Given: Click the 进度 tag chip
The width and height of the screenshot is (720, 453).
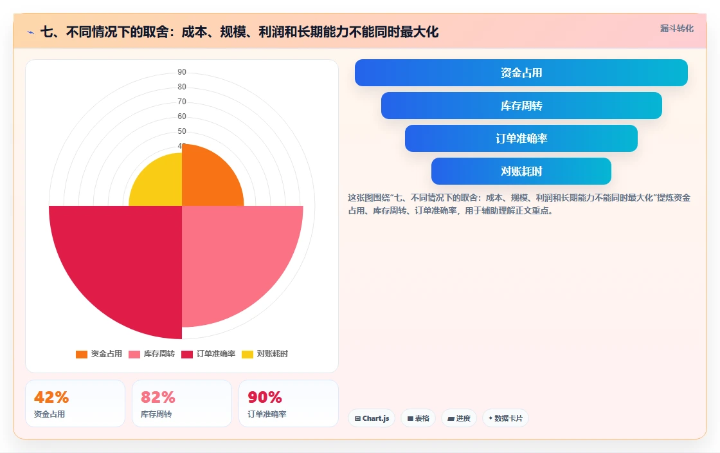Looking at the screenshot, I should [x=459, y=418].
